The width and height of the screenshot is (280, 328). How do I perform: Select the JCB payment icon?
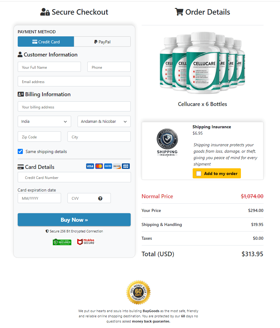click(125, 166)
